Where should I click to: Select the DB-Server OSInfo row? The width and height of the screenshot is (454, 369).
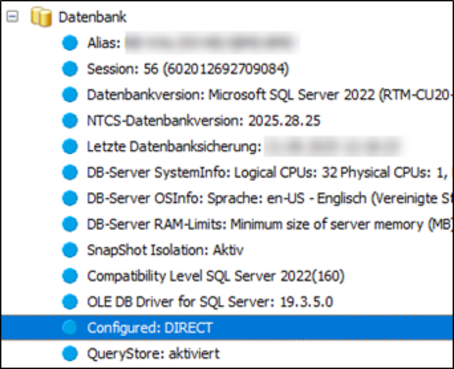coord(268,198)
